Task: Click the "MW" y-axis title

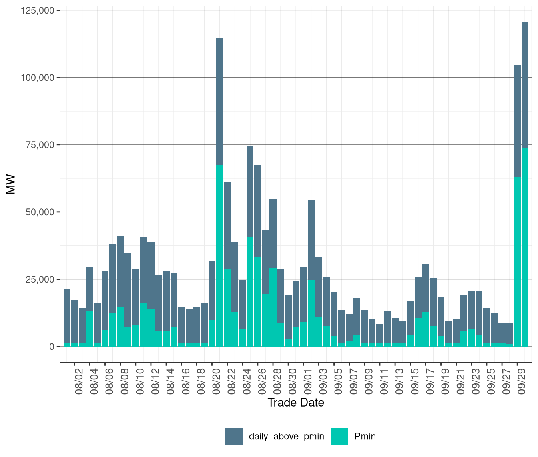Action: 11,184
